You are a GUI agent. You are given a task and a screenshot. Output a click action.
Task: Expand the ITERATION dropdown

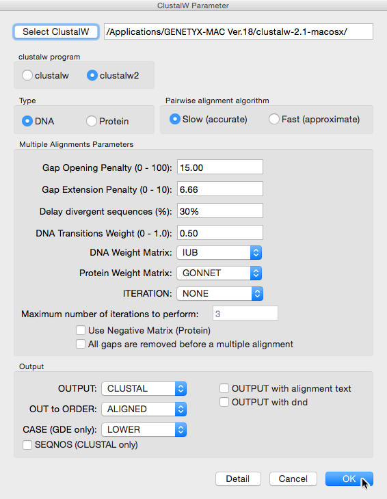220,293
